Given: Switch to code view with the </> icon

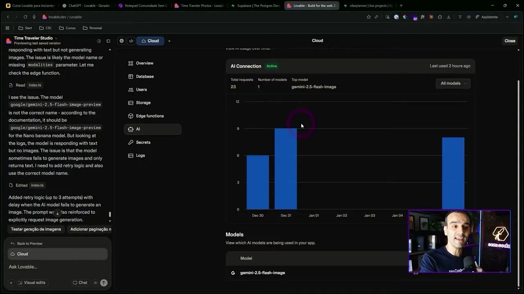Looking at the screenshot, I should pos(131,41).
